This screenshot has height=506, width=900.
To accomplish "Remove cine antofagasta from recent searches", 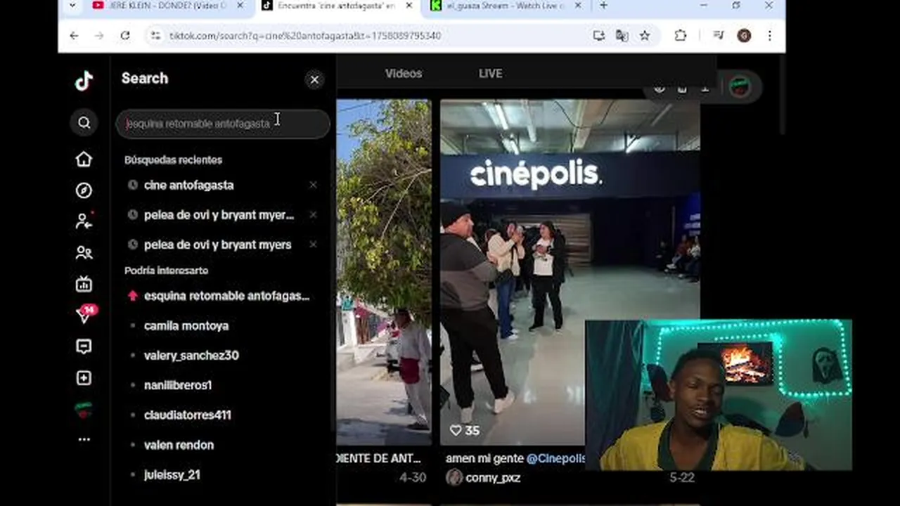I will [x=313, y=185].
